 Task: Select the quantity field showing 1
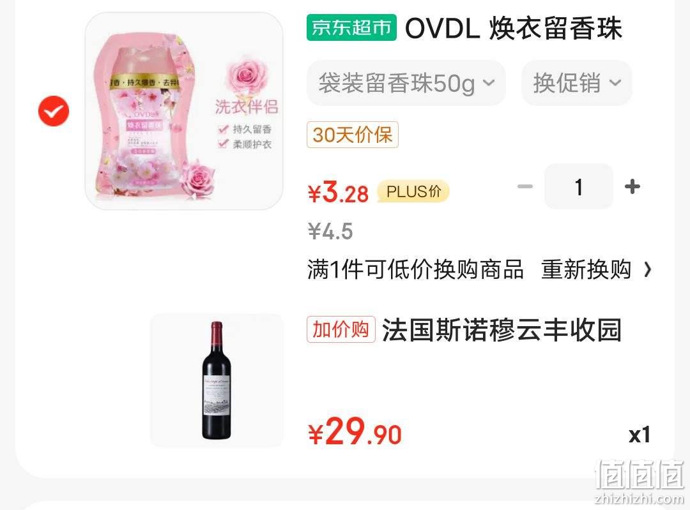click(x=579, y=186)
